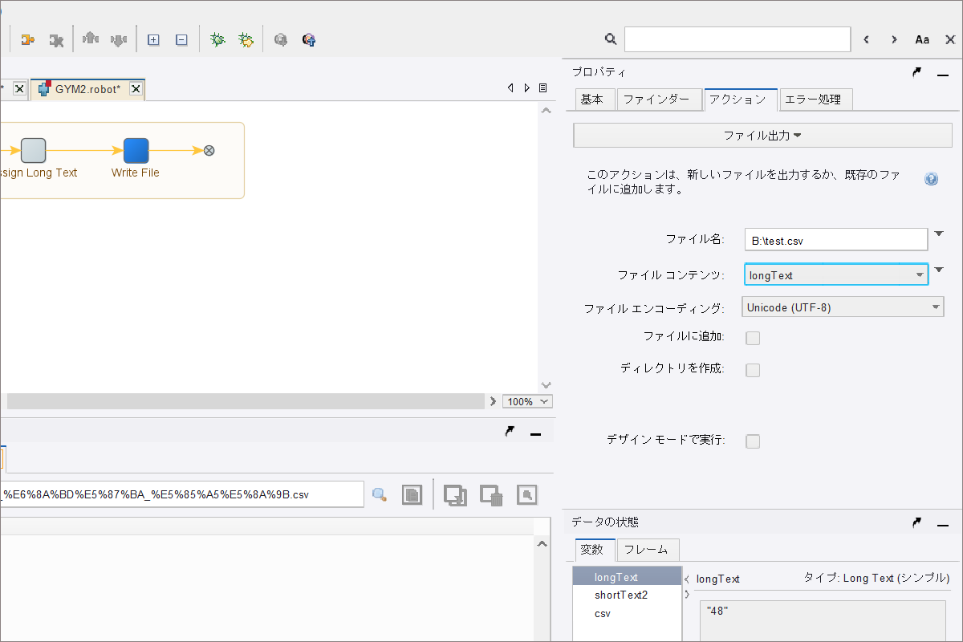Collapse variable list with left chevron
This screenshot has width=963, height=642.
coord(687,579)
